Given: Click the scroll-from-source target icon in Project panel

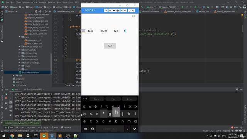Looking at the screenshot, I should point(36,12).
